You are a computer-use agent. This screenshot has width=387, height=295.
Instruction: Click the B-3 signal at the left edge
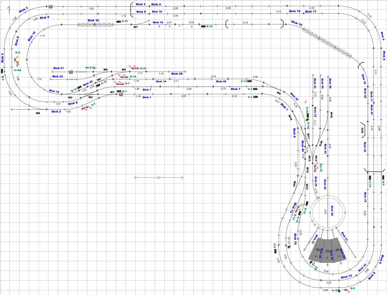[2, 71]
